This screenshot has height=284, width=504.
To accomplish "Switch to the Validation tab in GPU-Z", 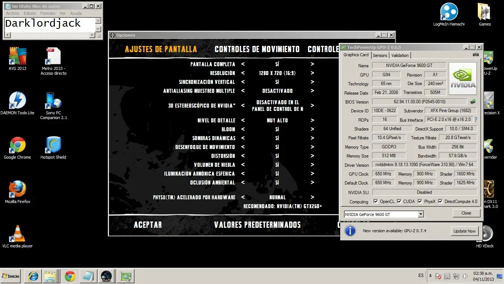I will click(400, 55).
